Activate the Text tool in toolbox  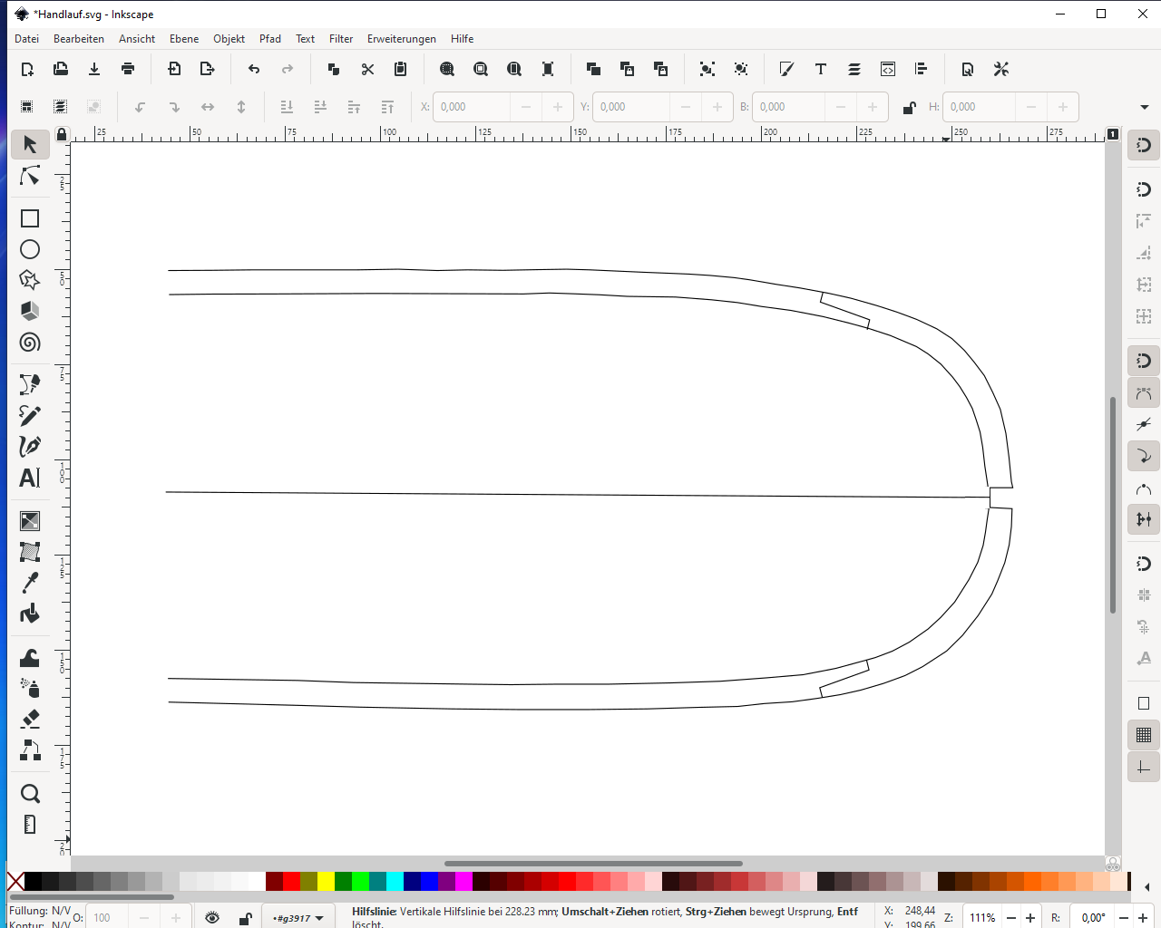pyautogui.click(x=30, y=478)
